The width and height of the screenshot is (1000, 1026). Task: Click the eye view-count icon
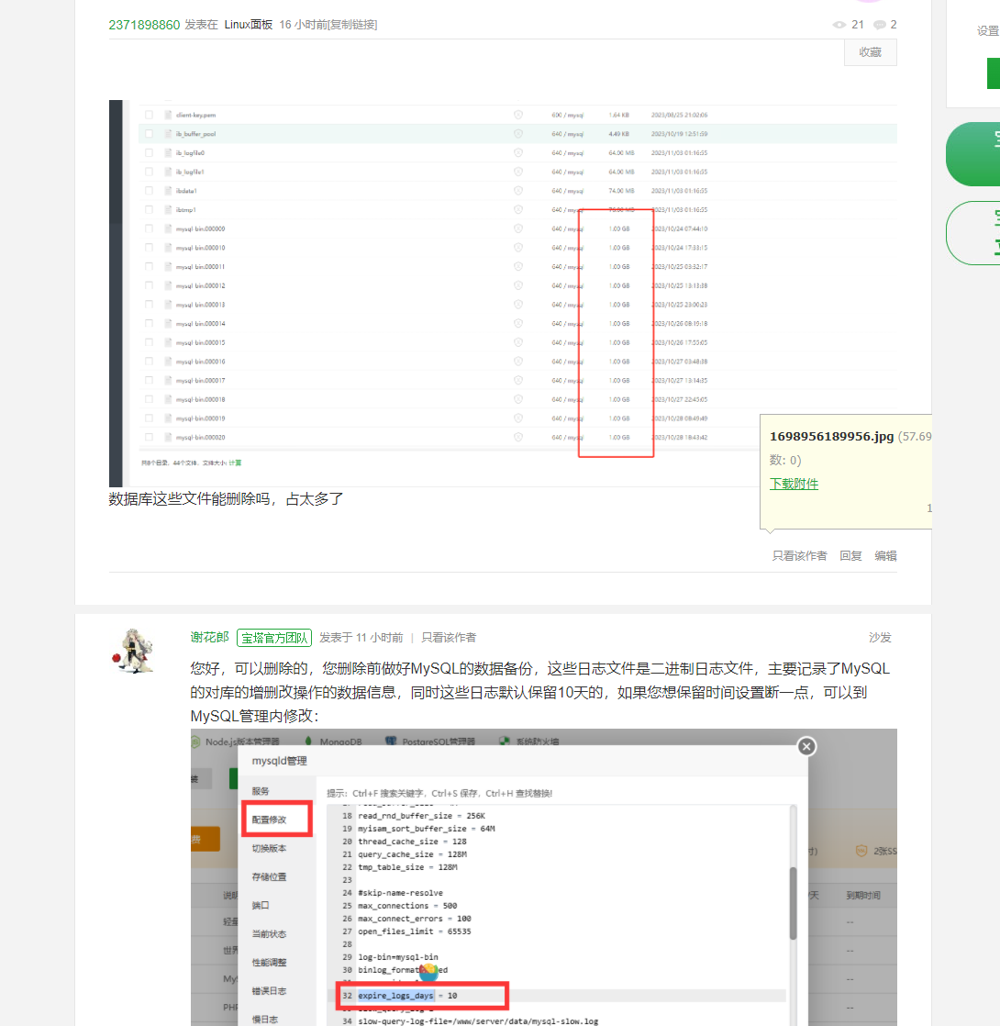coord(839,25)
